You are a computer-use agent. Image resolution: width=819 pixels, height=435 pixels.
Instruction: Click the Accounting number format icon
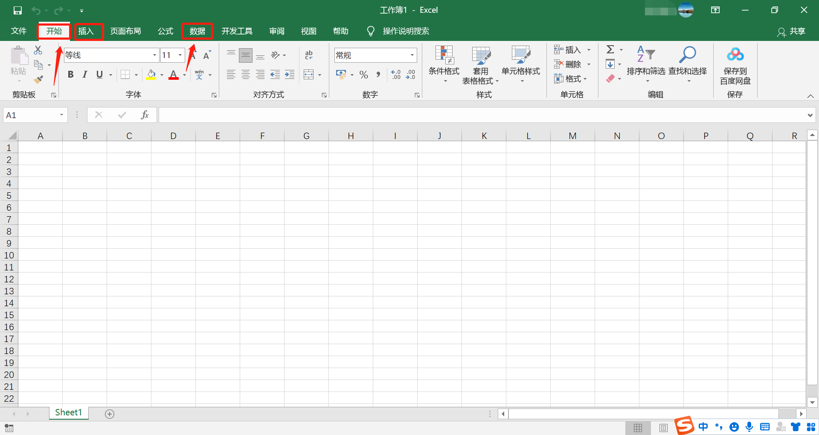341,75
